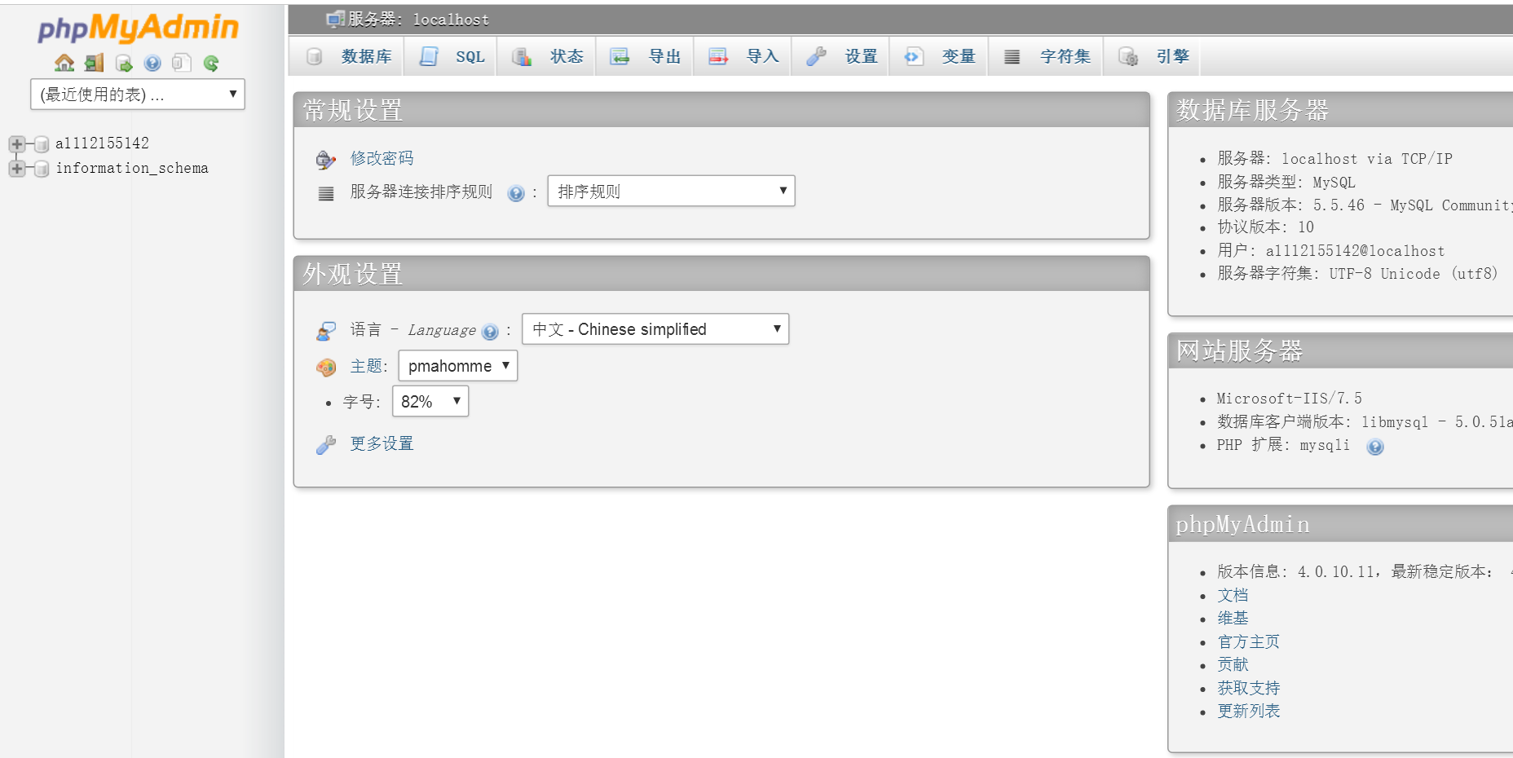Expand the information_schema database node
This screenshot has width=1513, height=758.
[x=16, y=169]
